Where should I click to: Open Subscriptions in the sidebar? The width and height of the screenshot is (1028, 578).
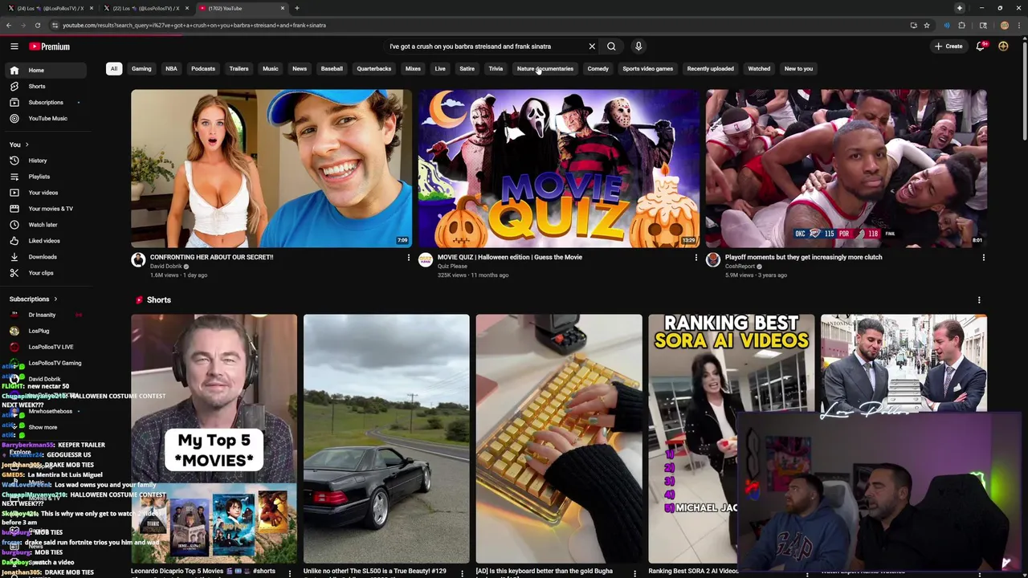[x=46, y=102]
